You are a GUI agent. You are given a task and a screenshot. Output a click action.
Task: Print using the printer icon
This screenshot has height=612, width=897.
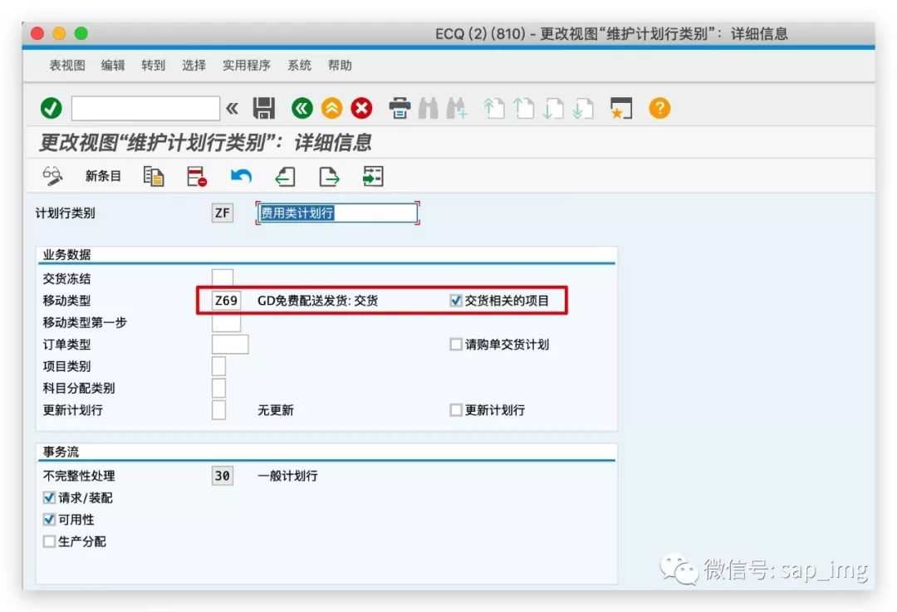(399, 108)
